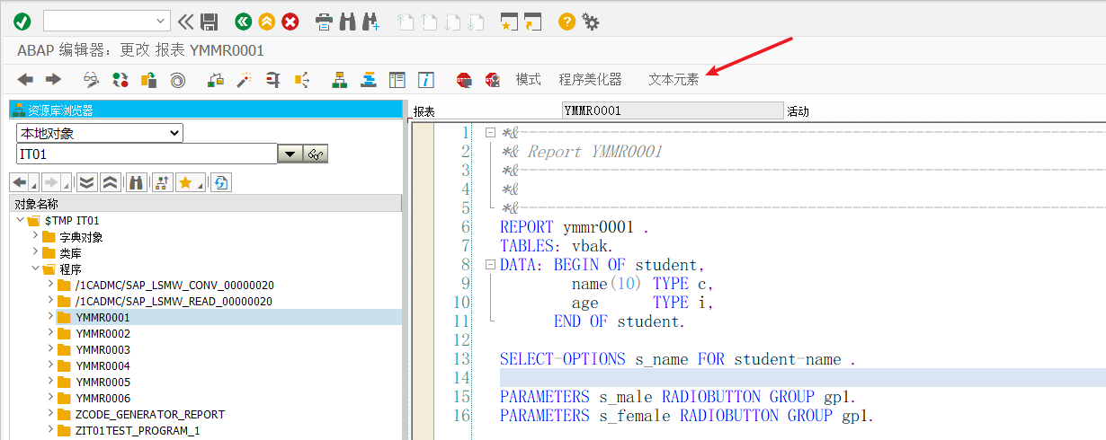Click the red Cancel icon

290,21
